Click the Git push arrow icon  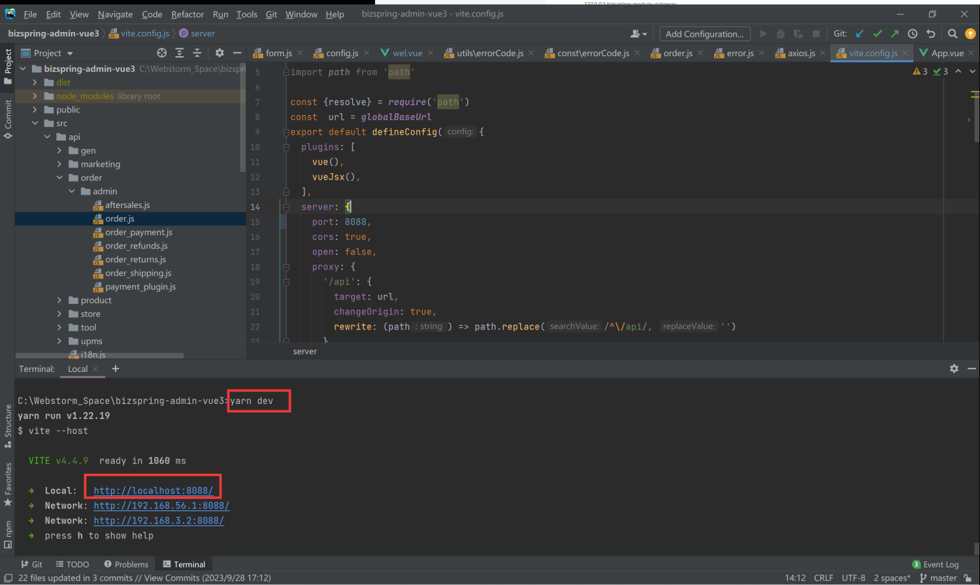click(x=894, y=33)
